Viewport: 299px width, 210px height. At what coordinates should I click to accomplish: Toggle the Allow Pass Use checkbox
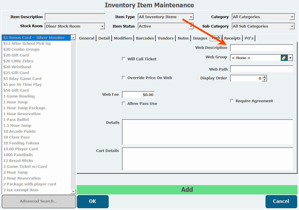[x=124, y=104]
